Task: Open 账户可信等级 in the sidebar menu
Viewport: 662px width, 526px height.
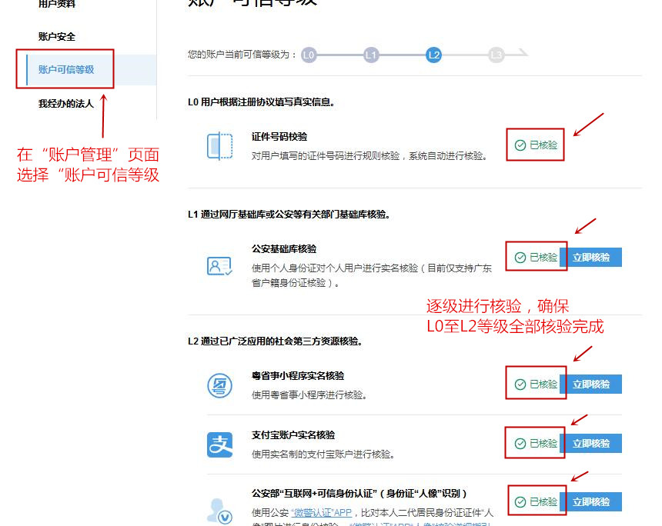Action: (x=66, y=70)
